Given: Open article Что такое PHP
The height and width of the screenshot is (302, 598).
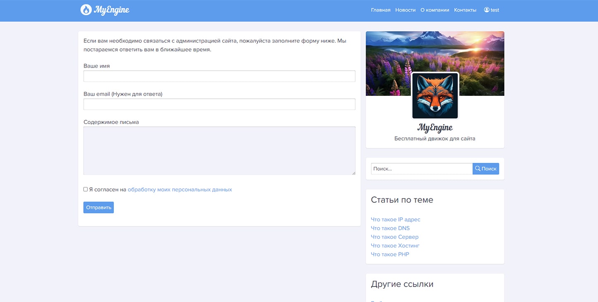Looking at the screenshot, I should (390, 254).
